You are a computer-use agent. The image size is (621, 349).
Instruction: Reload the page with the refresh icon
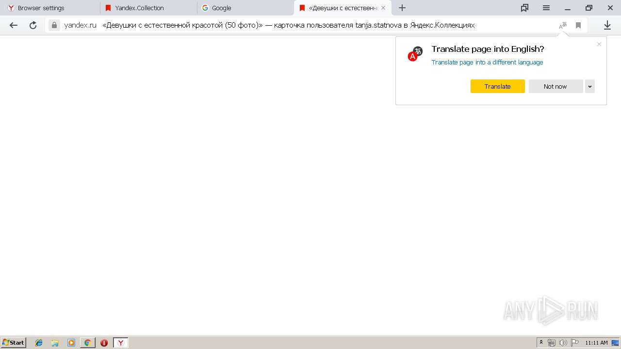(33, 25)
